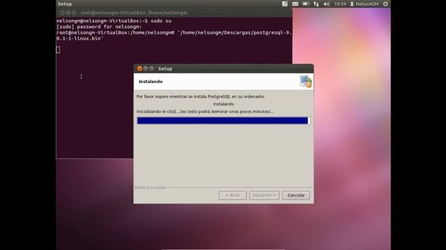446x250 pixels.
Task: Click the Setup dialog title bar
Action: point(224,69)
